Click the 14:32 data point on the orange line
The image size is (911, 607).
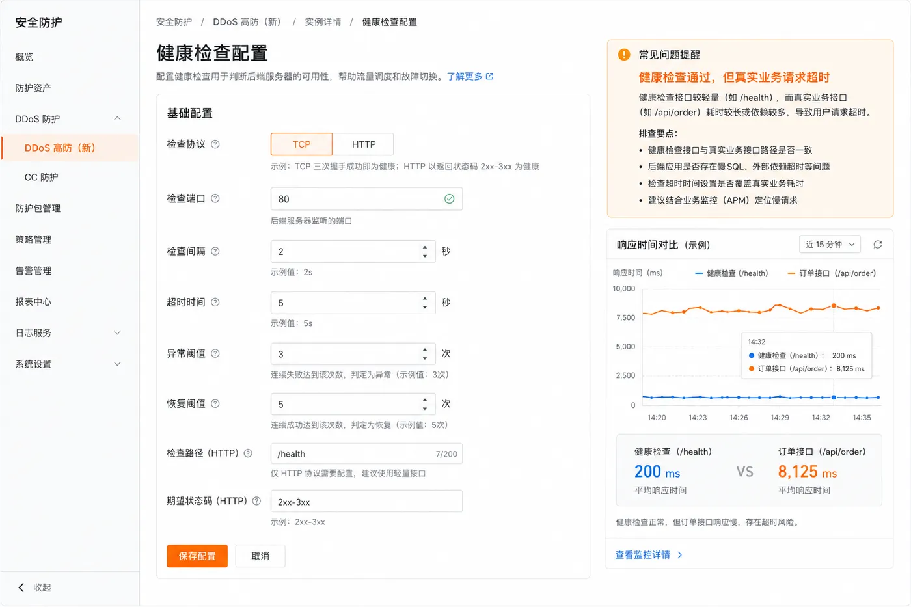tap(834, 305)
